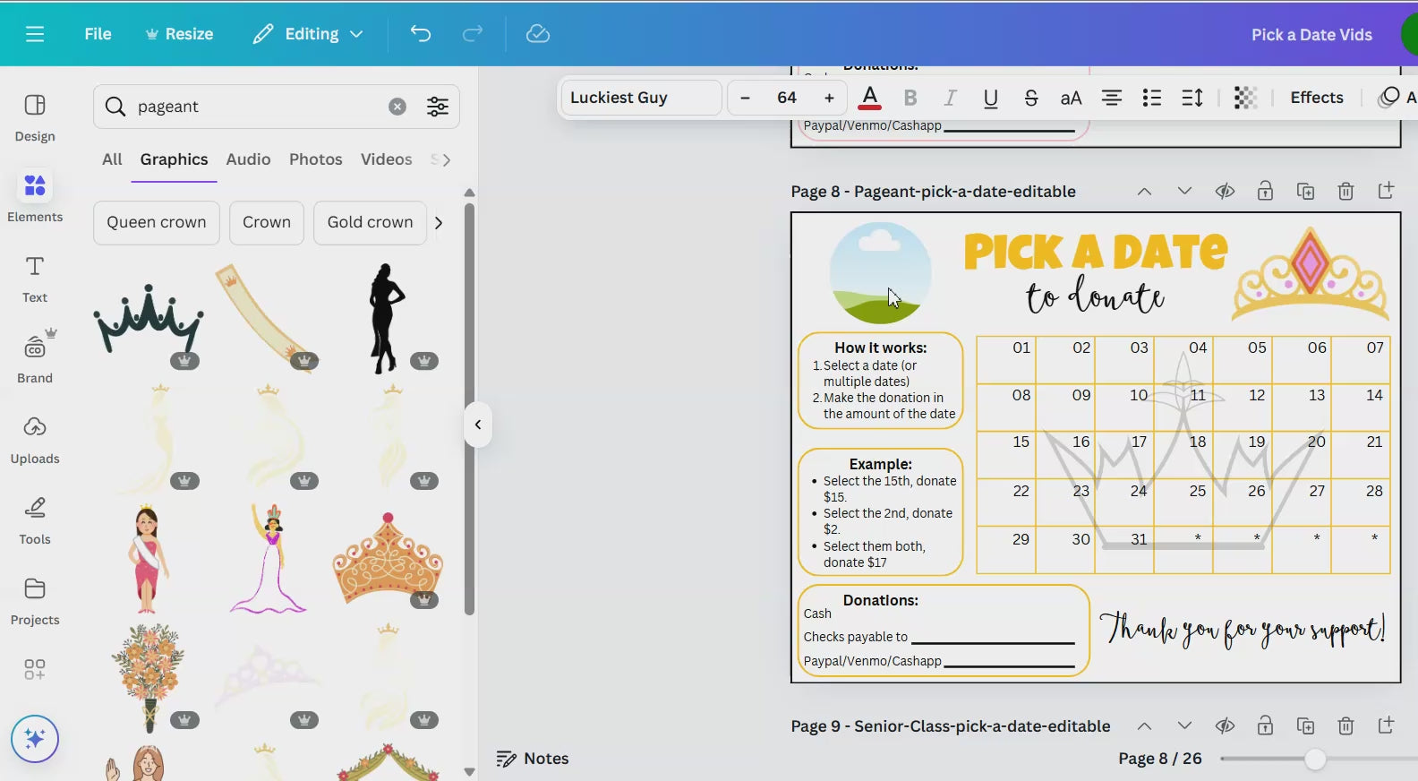Click the undo arrow icon
The image size is (1418, 781).
[x=421, y=34]
